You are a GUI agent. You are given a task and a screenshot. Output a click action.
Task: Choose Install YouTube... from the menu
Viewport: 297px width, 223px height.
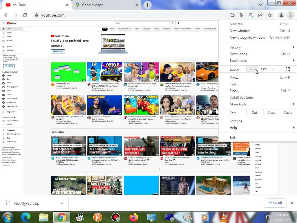click(258, 98)
